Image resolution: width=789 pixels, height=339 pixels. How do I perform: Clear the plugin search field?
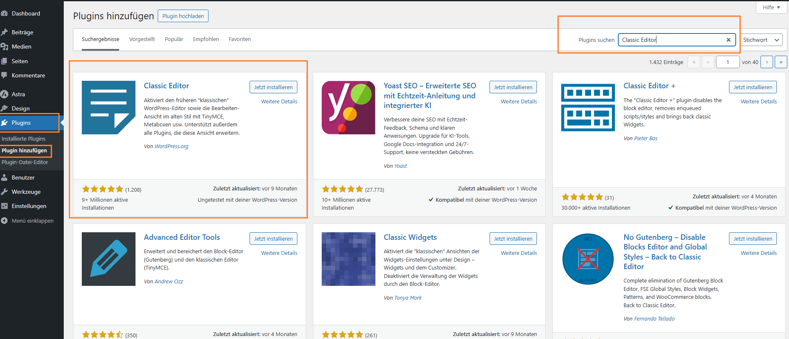[x=729, y=40]
